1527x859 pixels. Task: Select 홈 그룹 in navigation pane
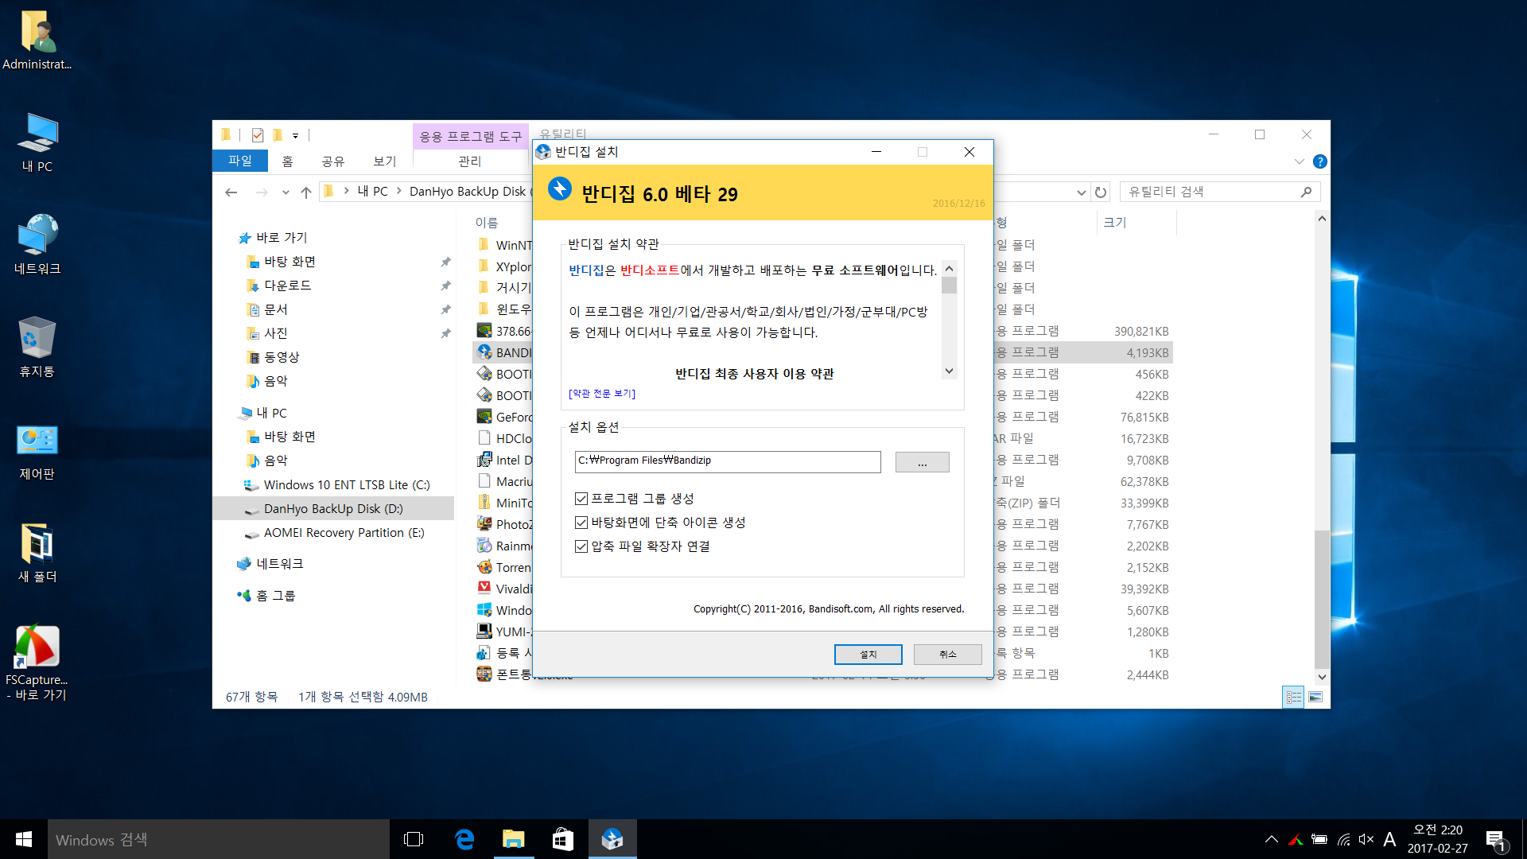point(276,596)
